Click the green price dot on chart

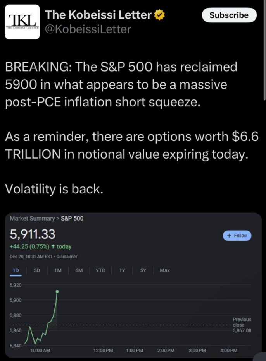[x=57, y=291]
